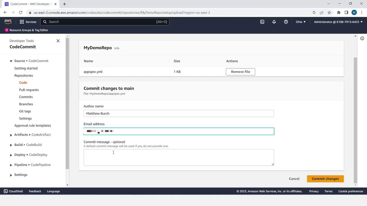
Task: Share this page via address bar icon
Action: pos(322,13)
